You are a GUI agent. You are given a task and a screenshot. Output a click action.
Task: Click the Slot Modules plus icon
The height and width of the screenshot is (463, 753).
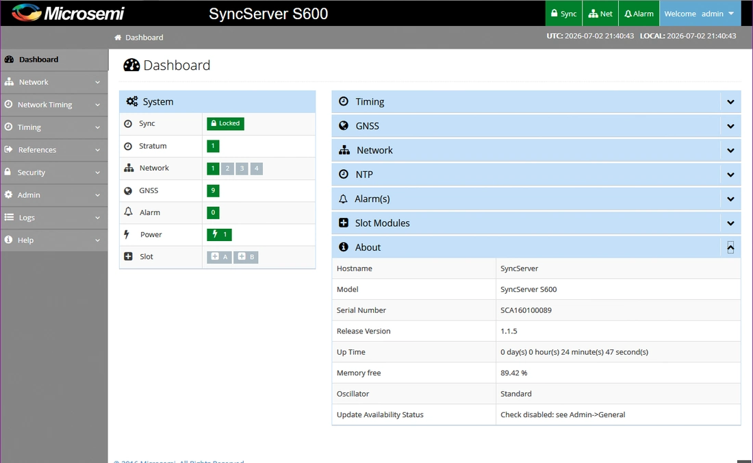coord(344,223)
